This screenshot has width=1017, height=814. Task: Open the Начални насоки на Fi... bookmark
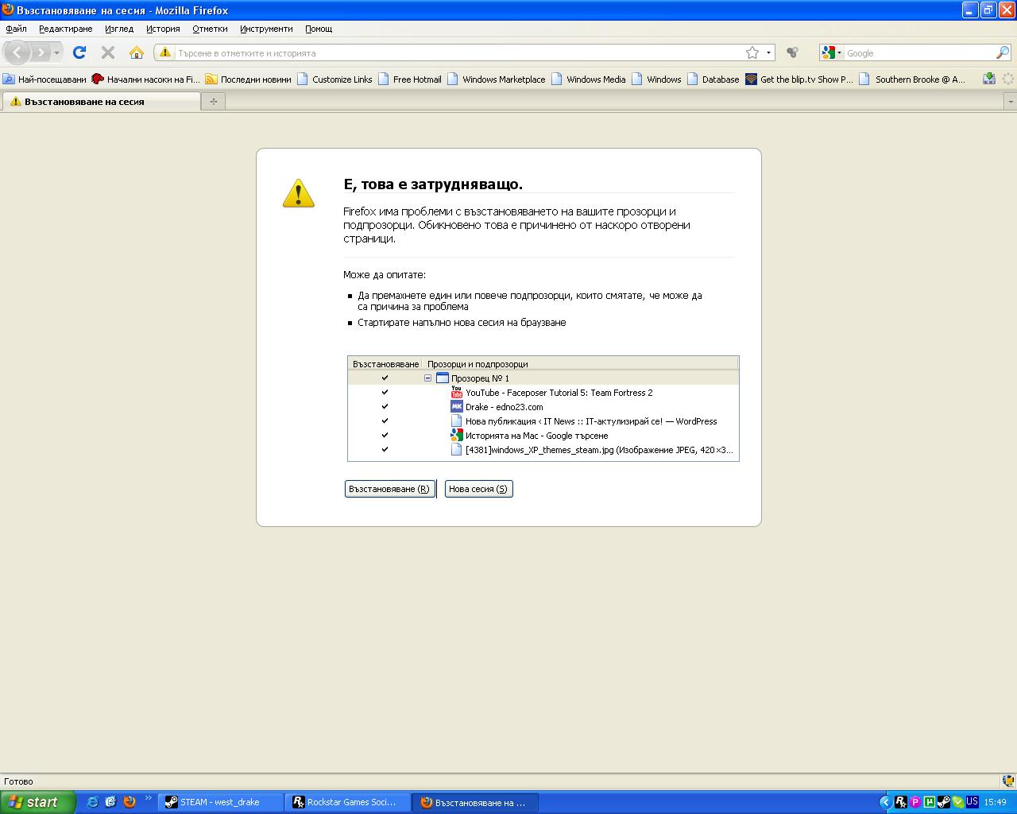coord(145,79)
